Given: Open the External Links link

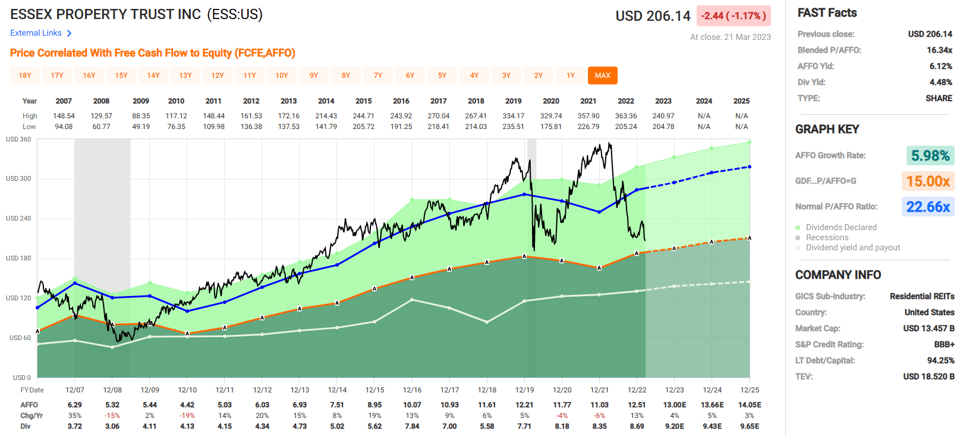Looking at the screenshot, I should 36,33.
